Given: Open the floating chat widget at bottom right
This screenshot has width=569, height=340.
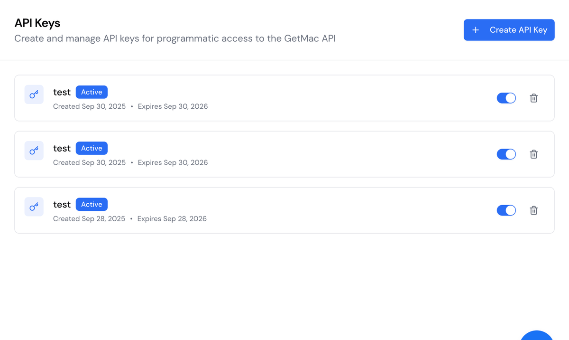Looking at the screenshot, I should pos(536,338).
